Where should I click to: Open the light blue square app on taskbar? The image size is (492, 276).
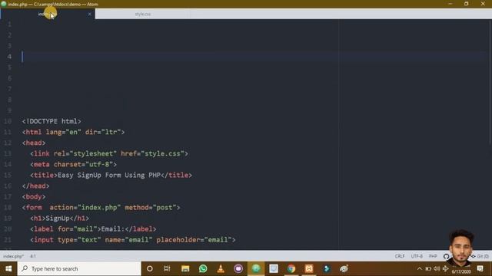pos(274,269)
